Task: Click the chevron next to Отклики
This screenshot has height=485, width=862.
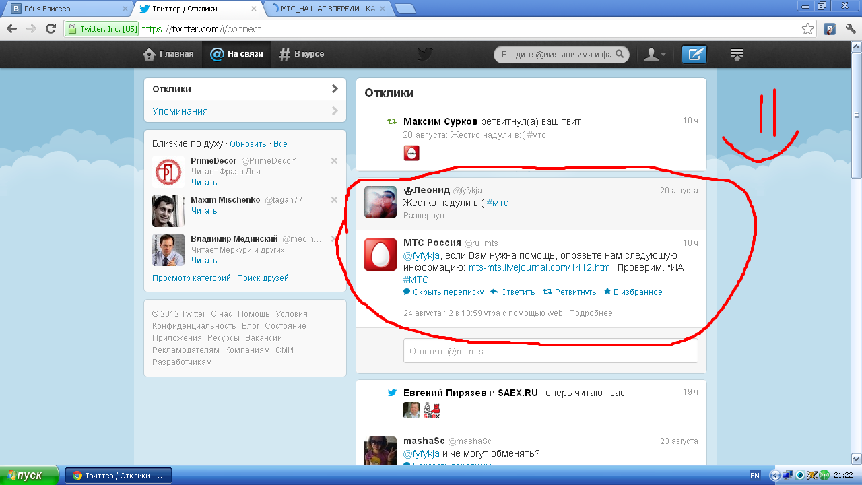Action: [335, 89]
